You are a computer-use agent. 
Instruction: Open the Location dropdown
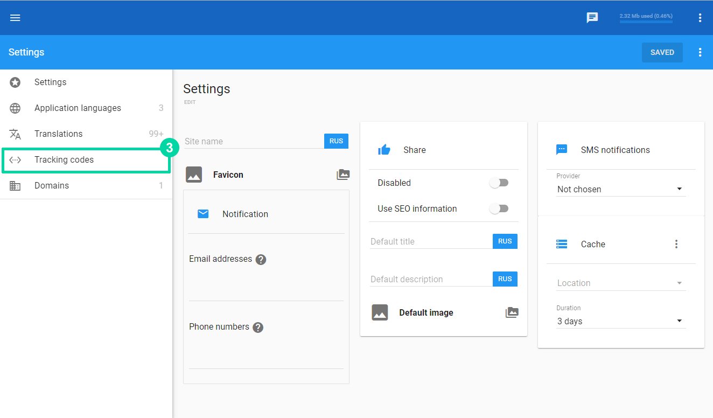click(621, 283)
